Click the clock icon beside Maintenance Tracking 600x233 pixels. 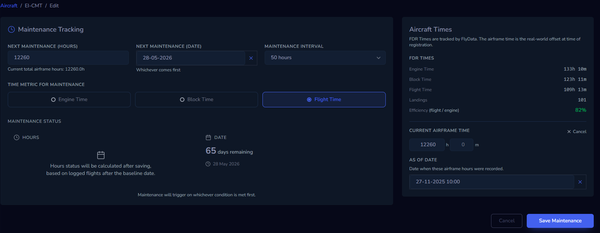[x=11, y=29]
